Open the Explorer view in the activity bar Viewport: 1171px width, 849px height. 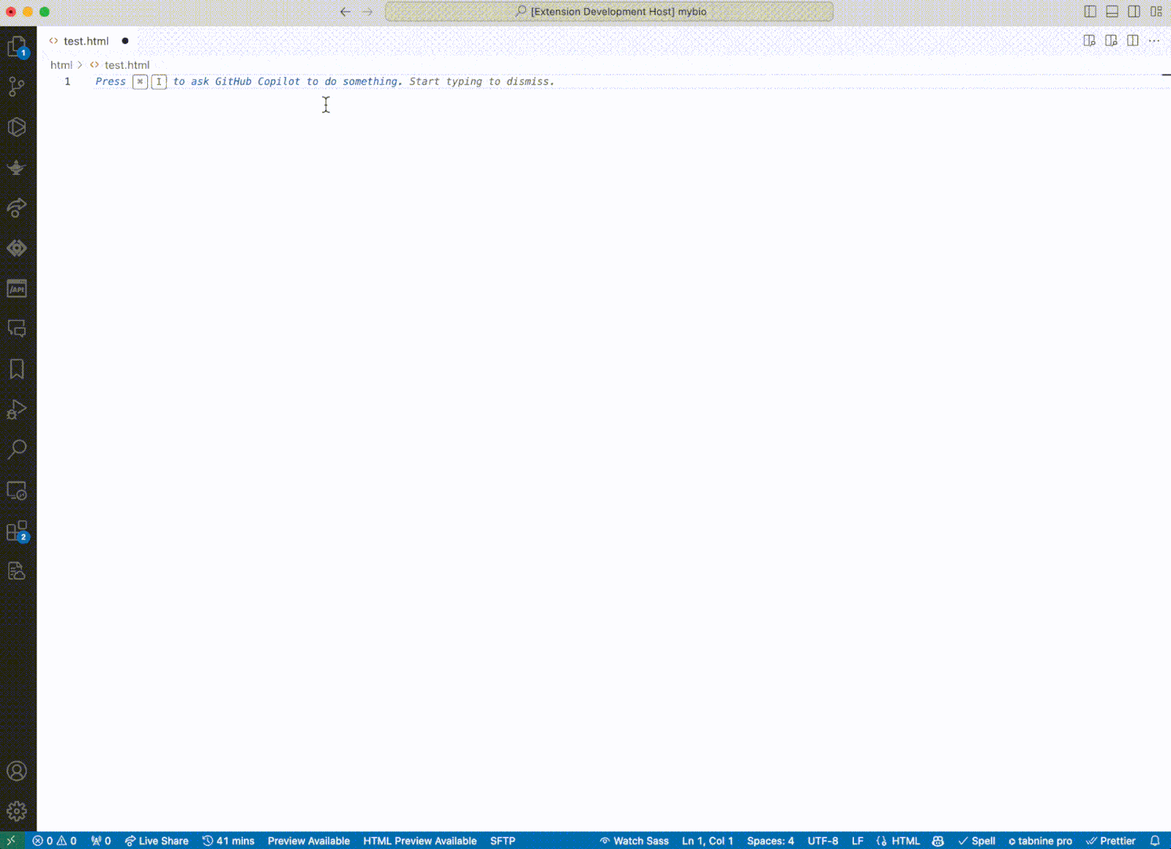point(17,47)
